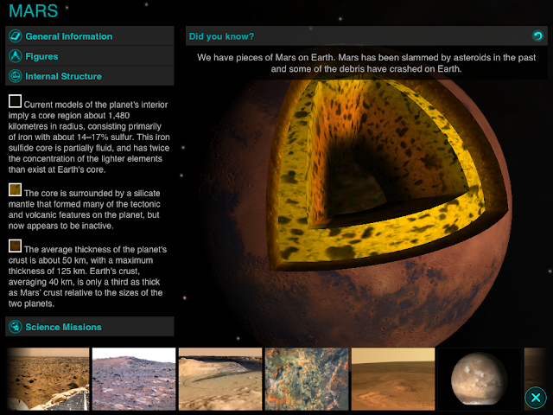The width and height of the screenshot is (553, 415).
Task: Click the core region description paragraph
Action: coord(89,137)
